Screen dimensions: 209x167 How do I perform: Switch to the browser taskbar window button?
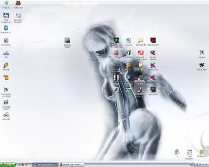coord(71,165)
